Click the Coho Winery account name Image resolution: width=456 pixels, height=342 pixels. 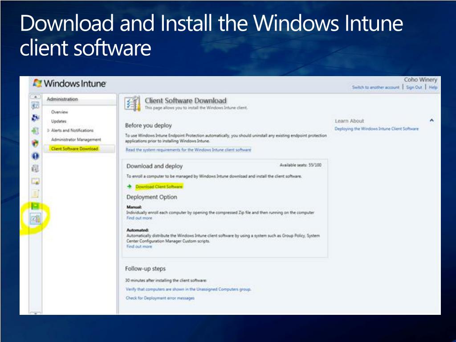420,80
